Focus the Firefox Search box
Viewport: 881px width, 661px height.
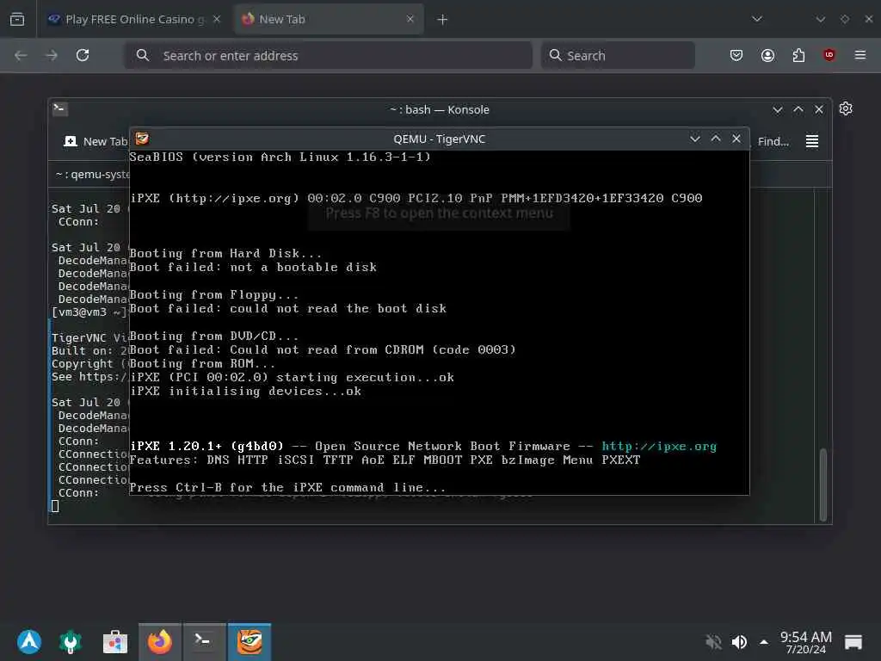(x=618, y=55)
